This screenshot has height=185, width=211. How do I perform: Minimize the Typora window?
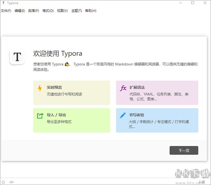181,3
